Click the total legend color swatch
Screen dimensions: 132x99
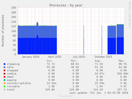pos(5,90)
